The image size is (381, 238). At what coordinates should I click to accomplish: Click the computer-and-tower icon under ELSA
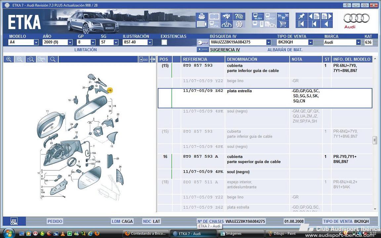[258, 24]
